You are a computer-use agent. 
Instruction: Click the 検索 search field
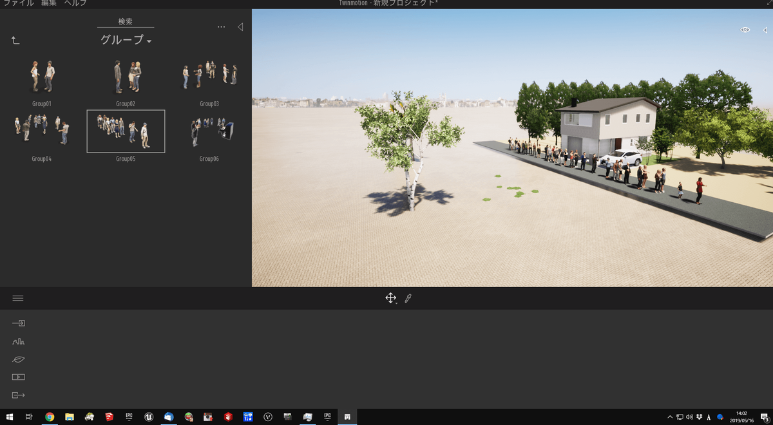click(126, 21)
